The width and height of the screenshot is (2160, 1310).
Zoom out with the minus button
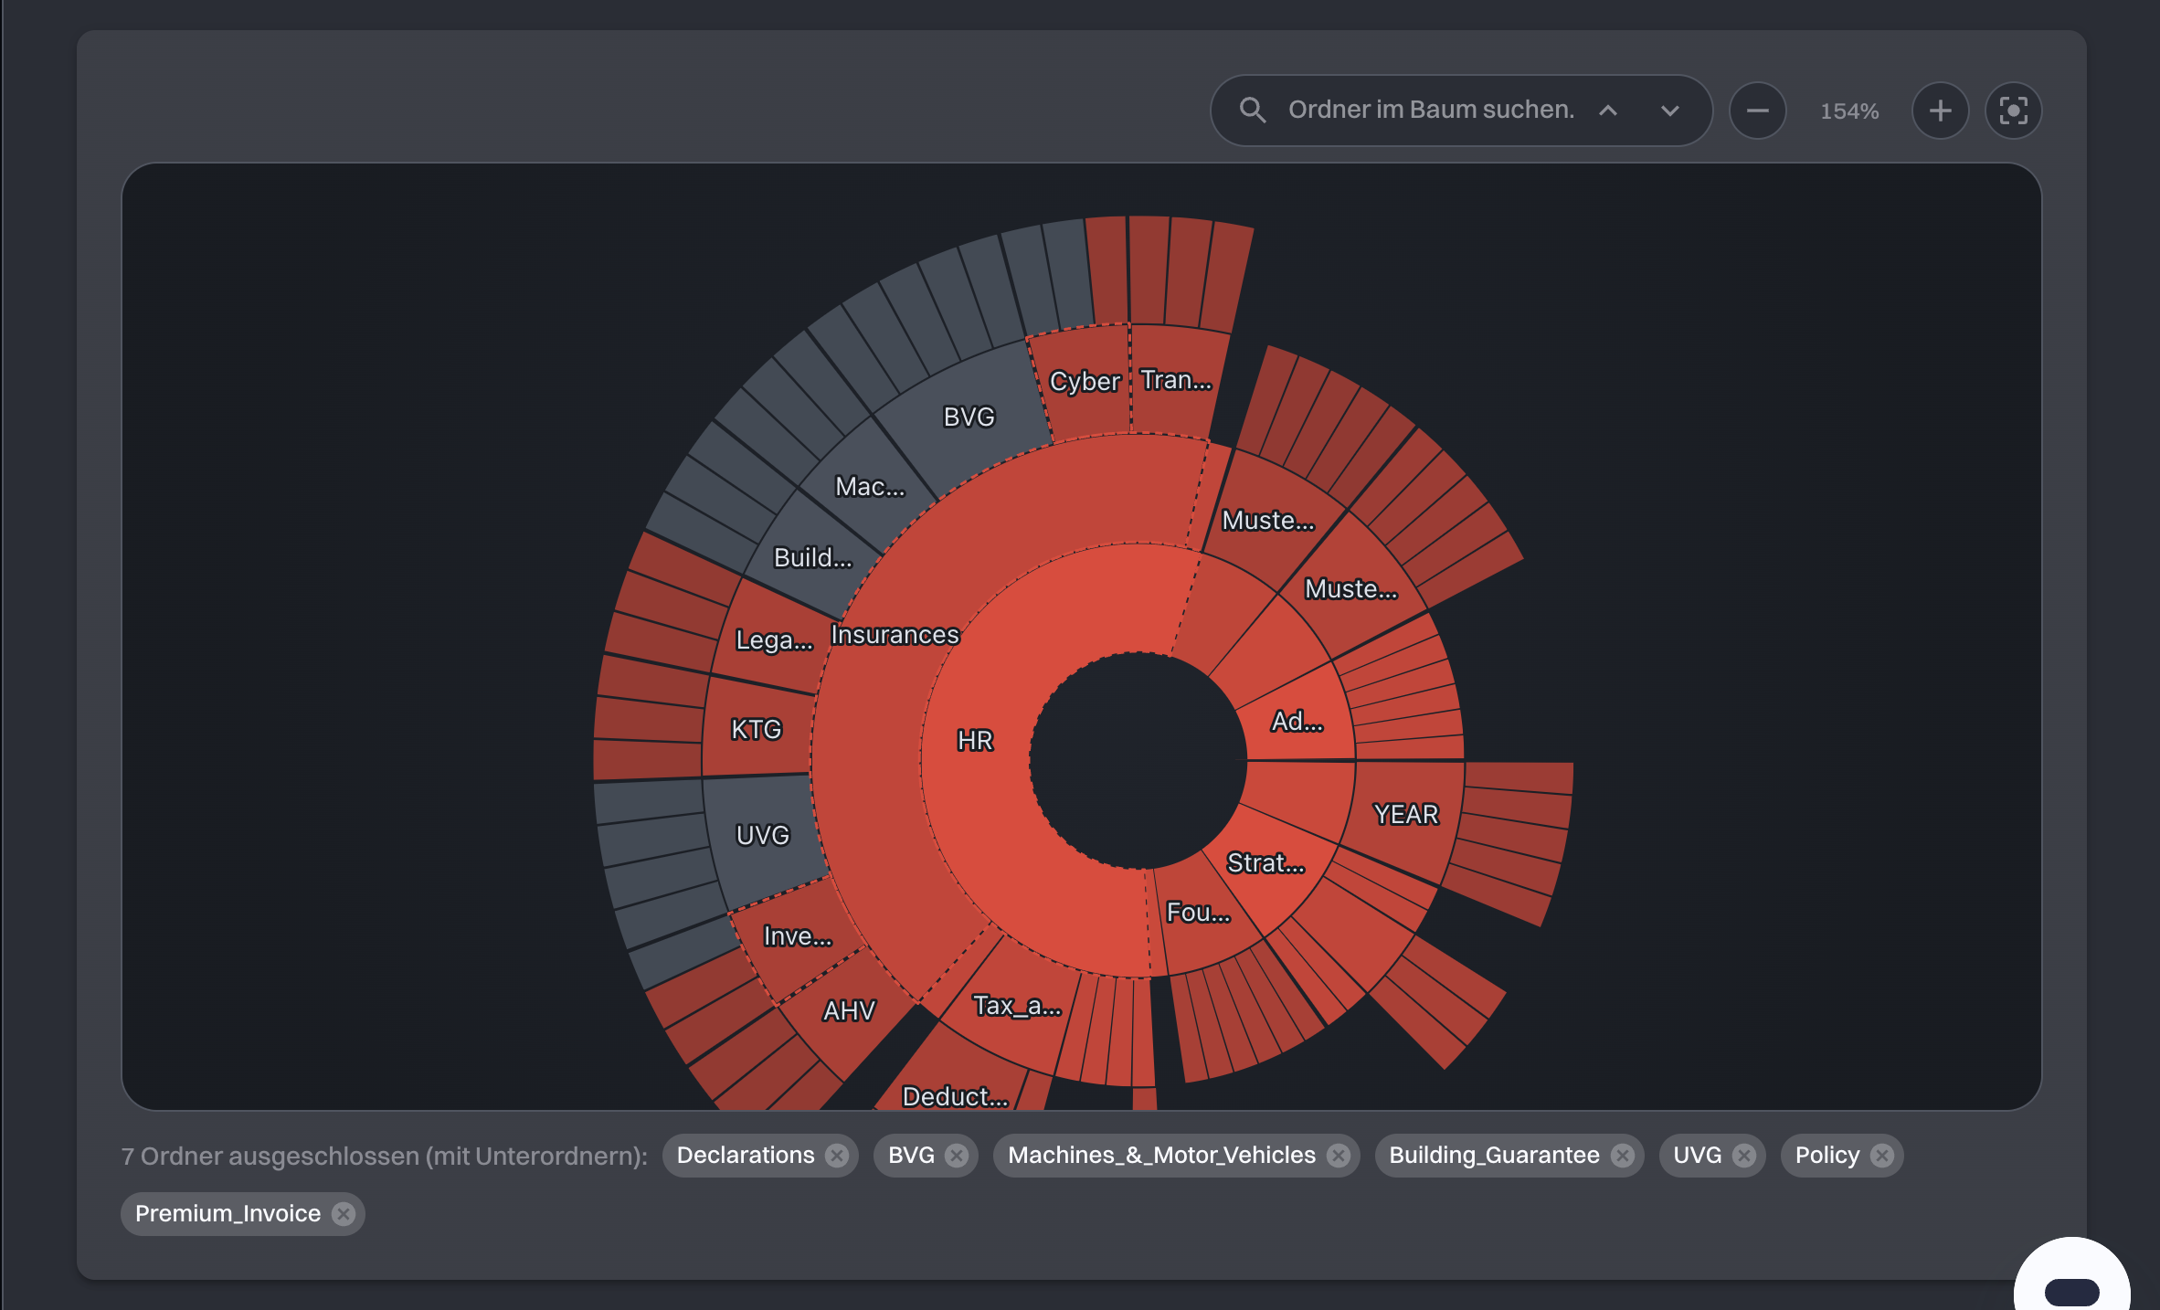coord(1757,111)
